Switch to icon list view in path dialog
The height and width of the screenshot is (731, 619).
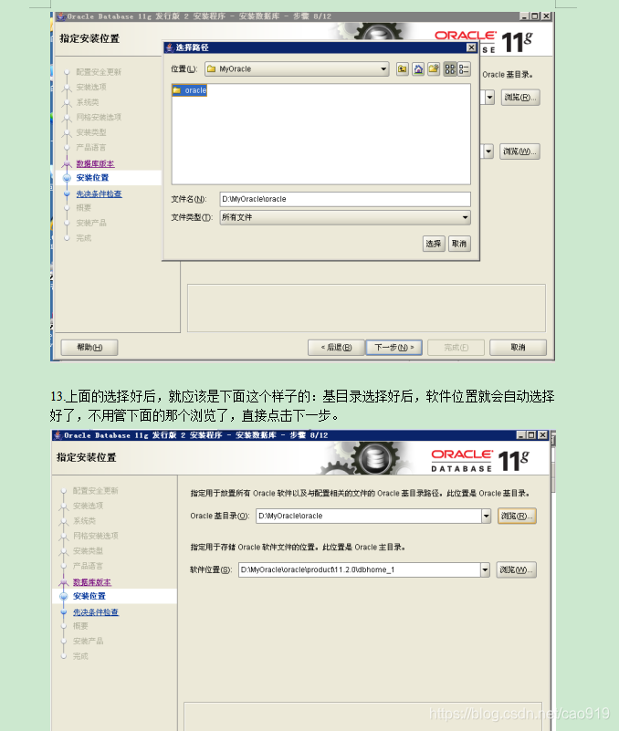tap(450, 69)
